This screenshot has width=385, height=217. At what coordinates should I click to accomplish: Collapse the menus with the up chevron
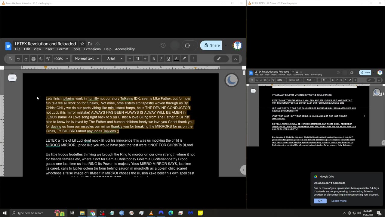tap(236, 59)
